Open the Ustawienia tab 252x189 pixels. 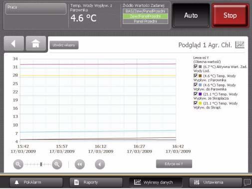coord(216,182)
